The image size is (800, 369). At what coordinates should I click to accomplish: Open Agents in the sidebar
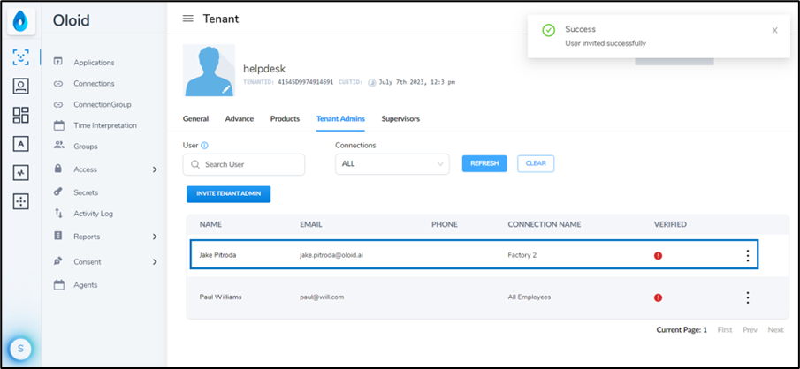(85, 285)
